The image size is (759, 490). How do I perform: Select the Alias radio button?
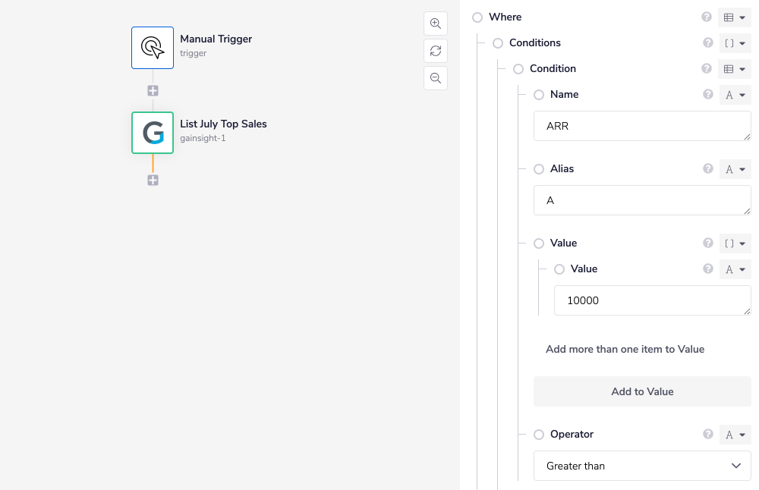point(537,168)
